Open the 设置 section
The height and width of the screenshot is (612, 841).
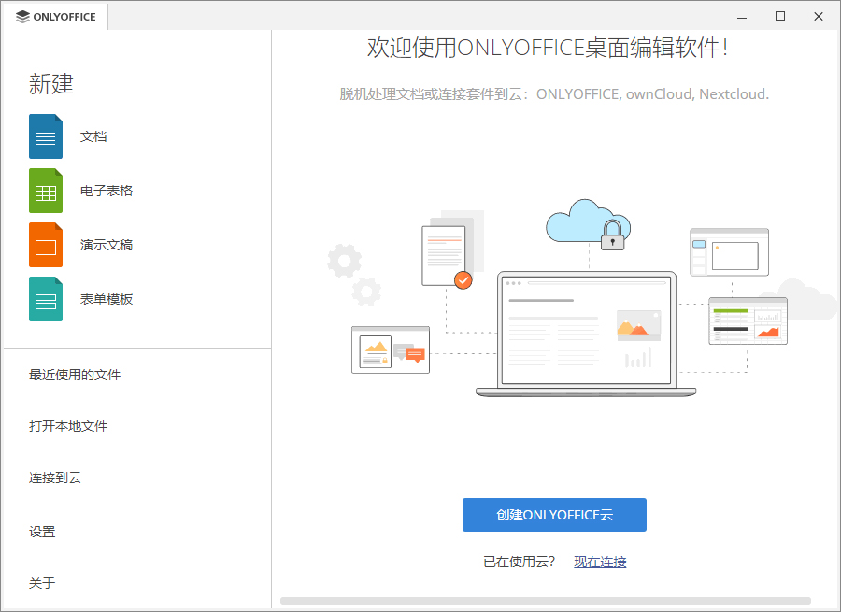42,531
